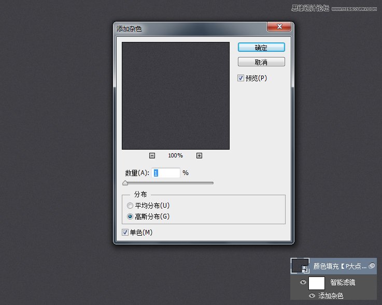Click the zoom in plus icon under preview
The image size is (382, 305).
pos(199,155)
